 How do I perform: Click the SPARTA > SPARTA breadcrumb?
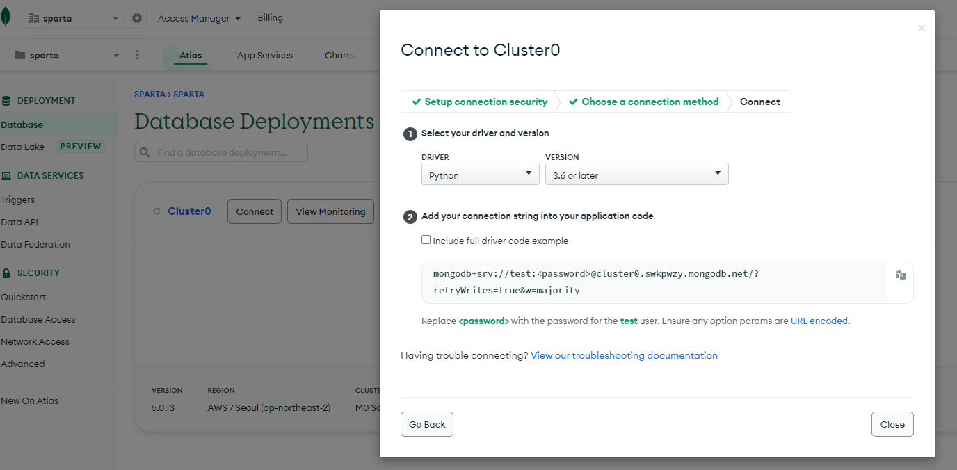(x=169, y=94)
